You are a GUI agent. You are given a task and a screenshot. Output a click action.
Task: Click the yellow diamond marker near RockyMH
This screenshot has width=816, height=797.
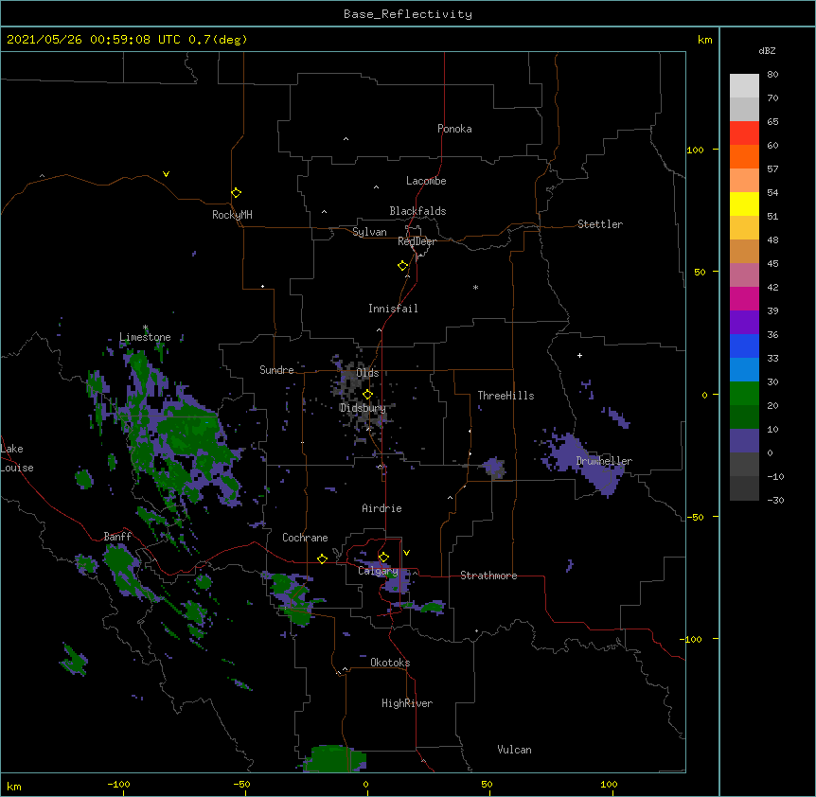[x=237, y=193]
